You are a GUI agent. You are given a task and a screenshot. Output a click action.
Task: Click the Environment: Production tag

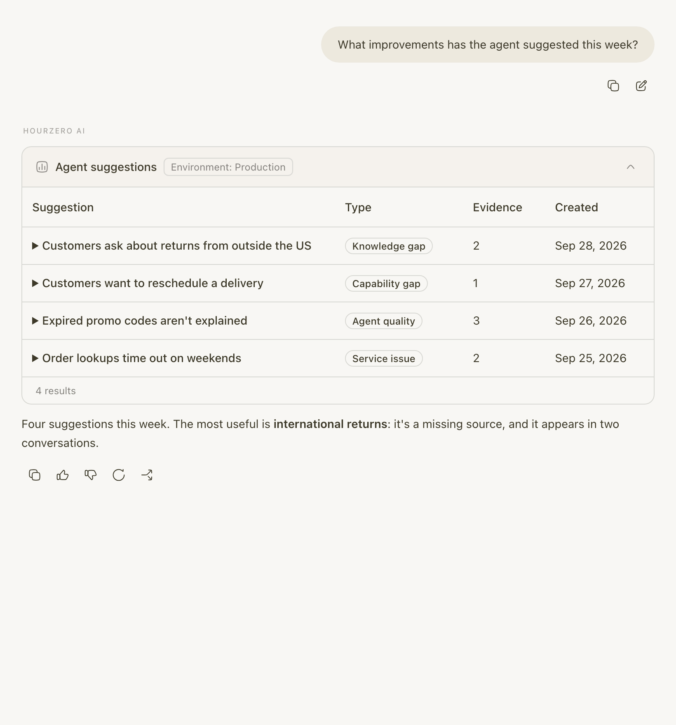tap(228, 167)
